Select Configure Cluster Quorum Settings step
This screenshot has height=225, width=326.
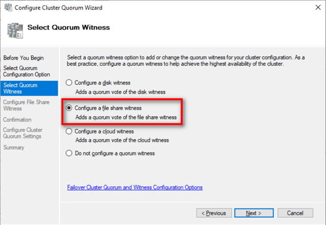coord(22,133)
